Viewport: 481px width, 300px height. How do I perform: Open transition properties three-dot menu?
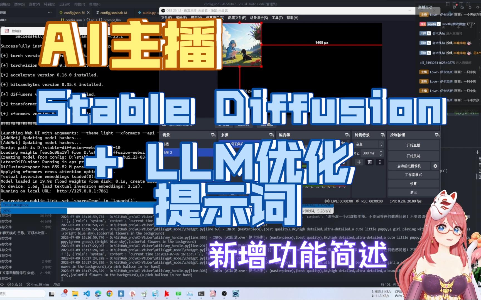(380, 162)
